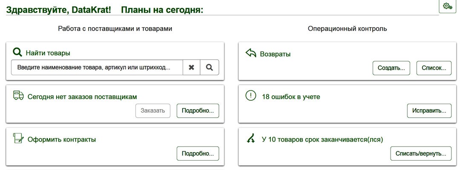The image size is (460, 170).
Task: Click the Возвраты return arrow icon
Action: pos(251,53)
